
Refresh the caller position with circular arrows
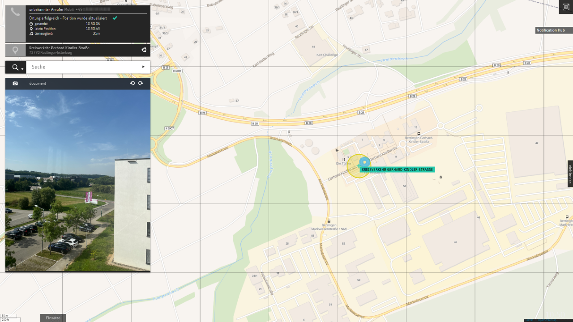coord(144,50)
